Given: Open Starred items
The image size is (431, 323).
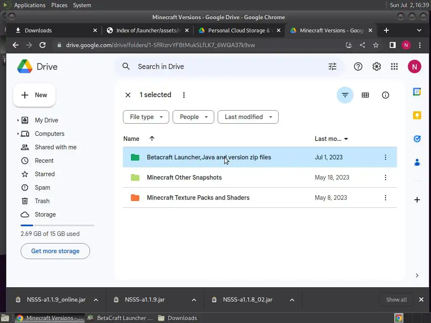Looking at the screenshot, I should pyautogui.click(x=45, y=174).
